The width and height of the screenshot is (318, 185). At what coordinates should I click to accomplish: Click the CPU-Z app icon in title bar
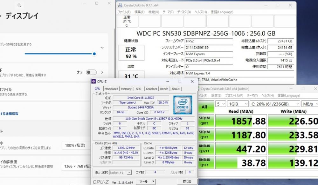click(93, 81)
